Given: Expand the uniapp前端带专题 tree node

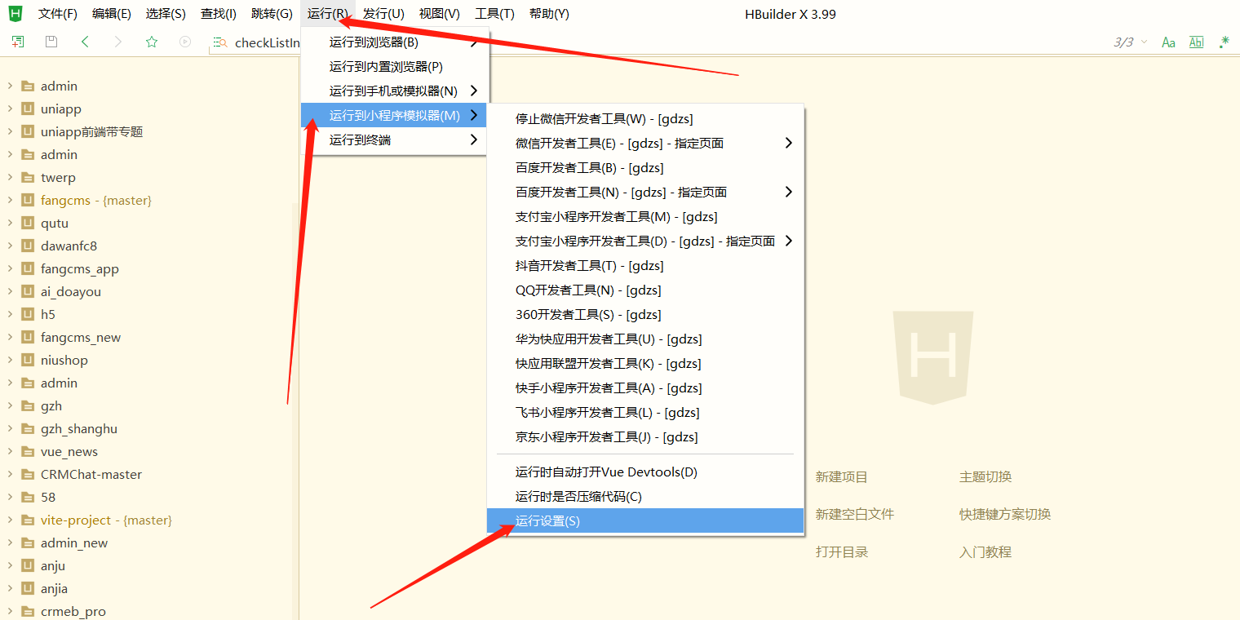Looking at the screenshot, I should tap(10, 131).
